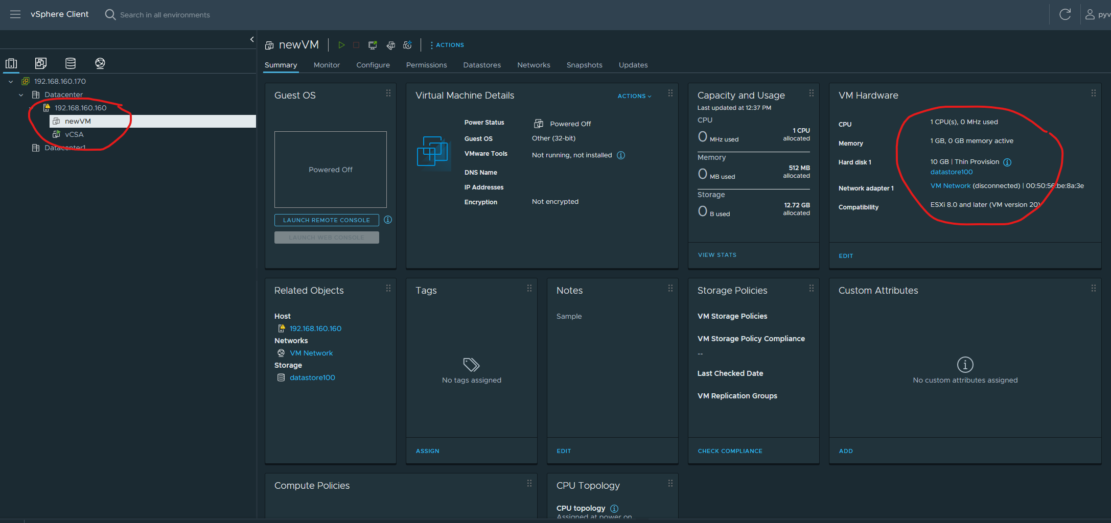Screen dimensions: 1111x523
Task: Focus the Search in all environments field
Action: (x=165, y=15)
